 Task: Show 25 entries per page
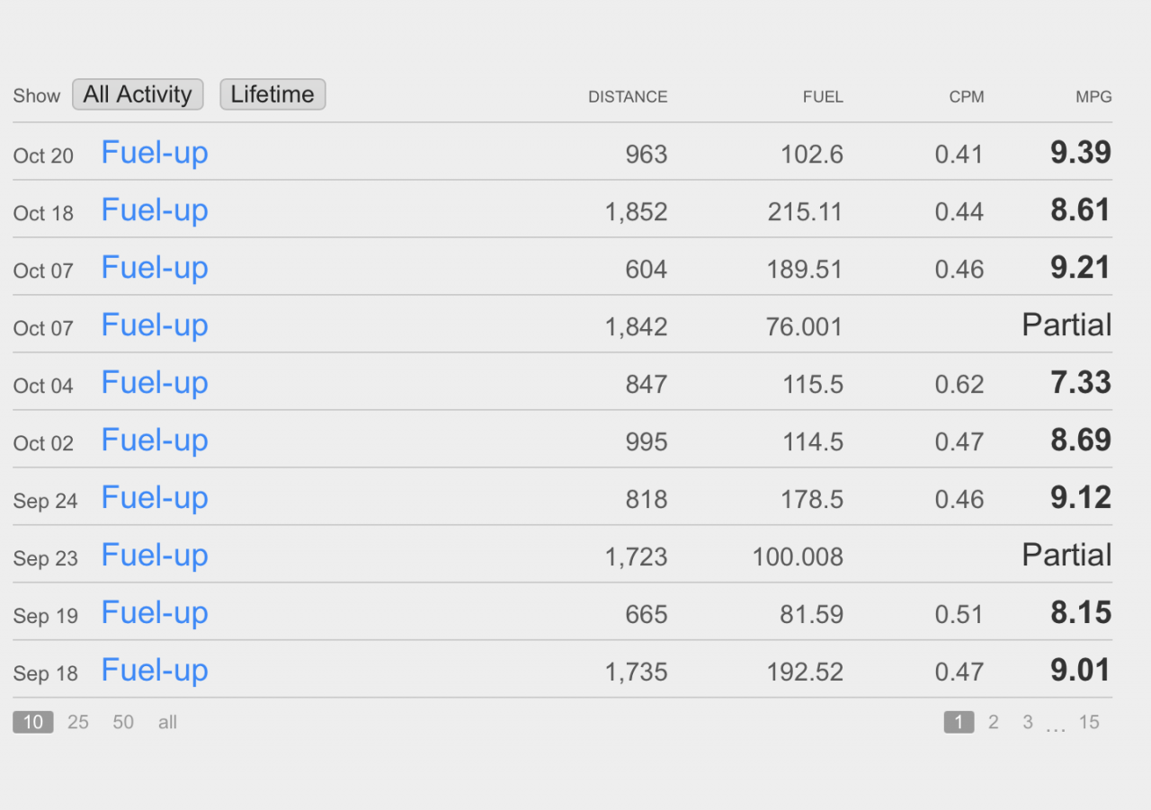coord(78,722)
